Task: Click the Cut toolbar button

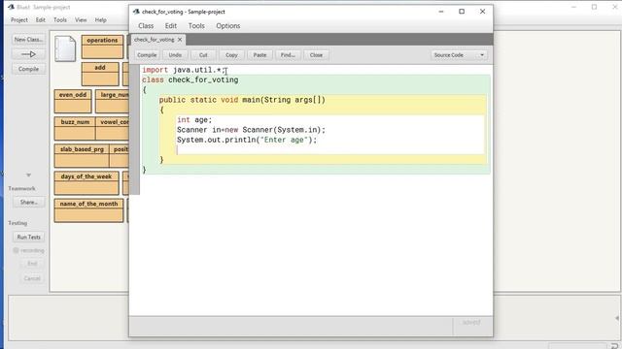Action: click(x=203, y=55)
